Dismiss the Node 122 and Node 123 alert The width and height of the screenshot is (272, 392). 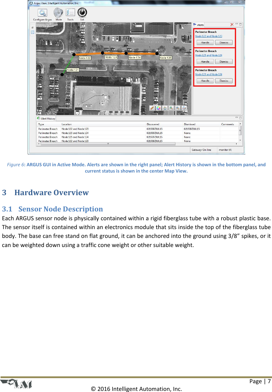(224, 42)
